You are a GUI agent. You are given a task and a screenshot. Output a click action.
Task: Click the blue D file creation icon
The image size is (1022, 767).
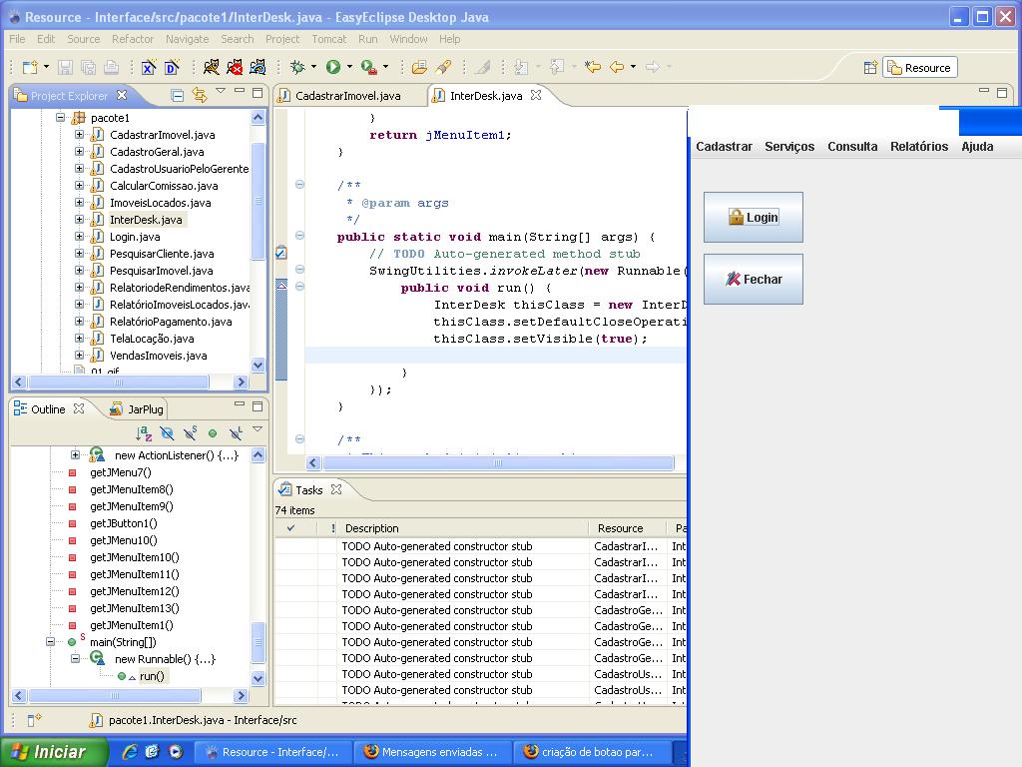[x=172, y=67]
